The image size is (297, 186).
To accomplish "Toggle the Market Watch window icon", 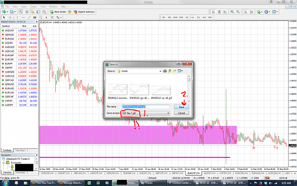I will click(21, 12).
